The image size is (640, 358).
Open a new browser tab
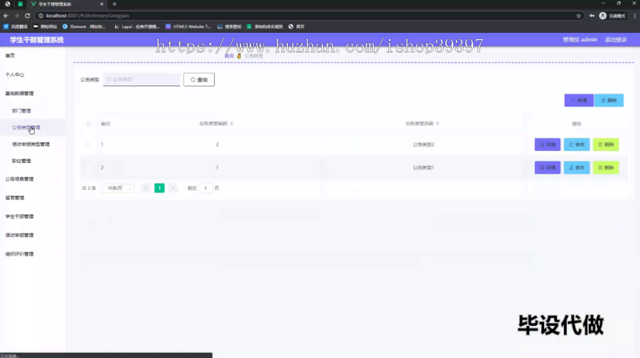coord(114,4)
